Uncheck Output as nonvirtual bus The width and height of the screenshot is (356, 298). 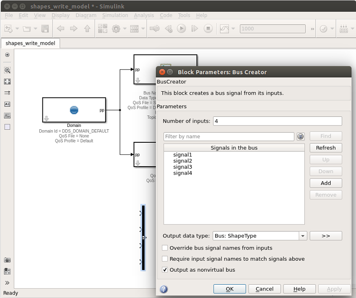165,270
